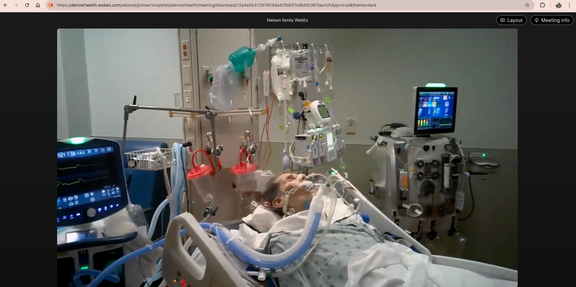Open the user profile avatar
Image resolution: width=576 pixels, height=287 pixels.
tap(558, 5)
